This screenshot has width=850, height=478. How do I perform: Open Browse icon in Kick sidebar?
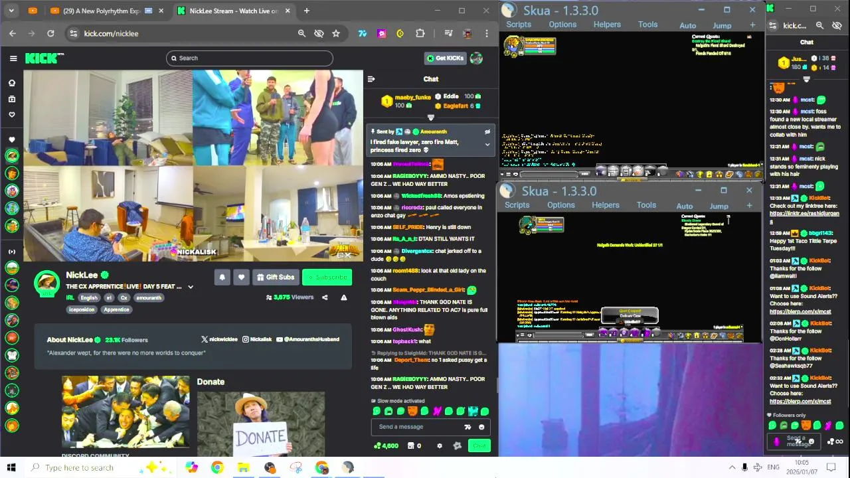pos(11,99)
